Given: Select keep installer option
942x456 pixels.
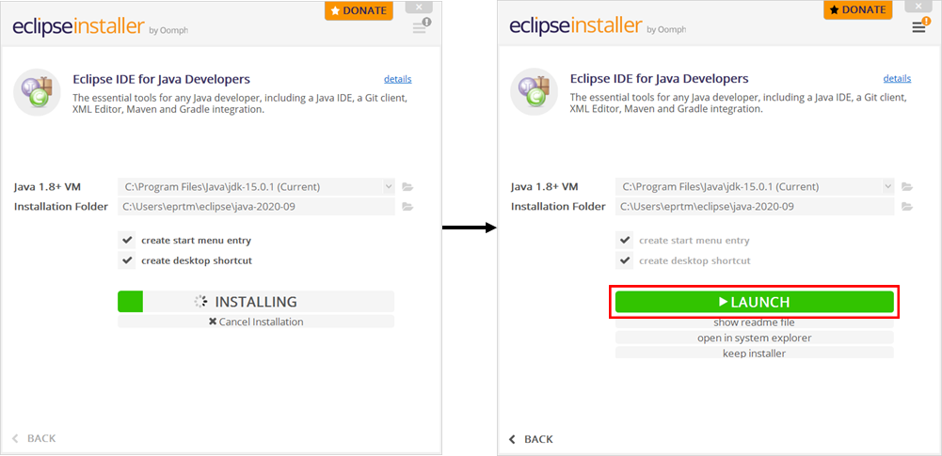Looking at the screenshot, I should pyautogui.click(x=755, y=353).
